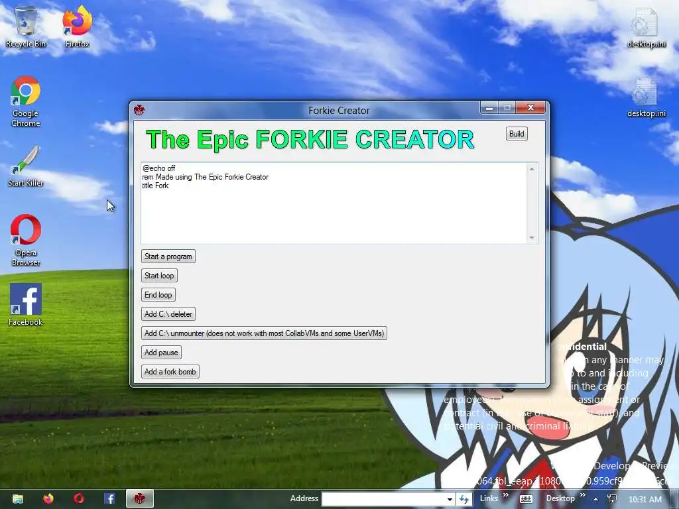Click the Add a fork bomb button
Screen dimensions: 679x509
[170, 371]
